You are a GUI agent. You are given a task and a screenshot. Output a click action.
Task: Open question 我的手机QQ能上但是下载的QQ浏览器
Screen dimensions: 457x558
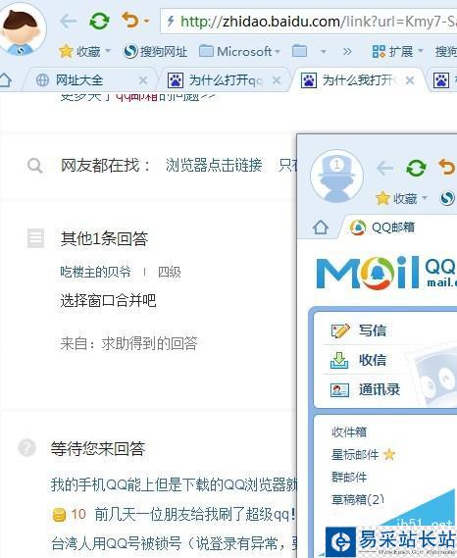coord(174,484)
